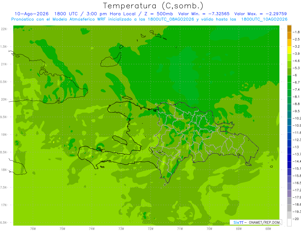Click the "69W" longitude label
The height and width of the screenshot is (232, 301).
coord(239,229)
